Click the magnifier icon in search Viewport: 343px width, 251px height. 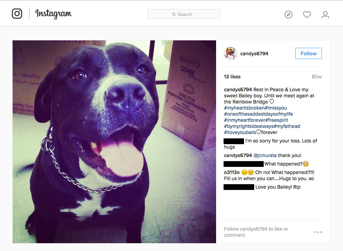pyautogui.click(x=174, y=14)
